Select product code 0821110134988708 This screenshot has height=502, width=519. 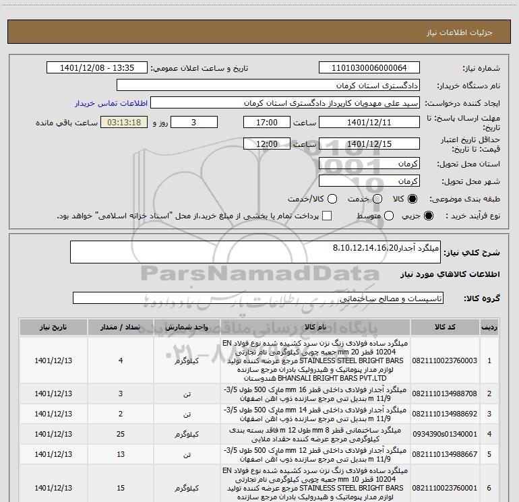coord(445,394)
